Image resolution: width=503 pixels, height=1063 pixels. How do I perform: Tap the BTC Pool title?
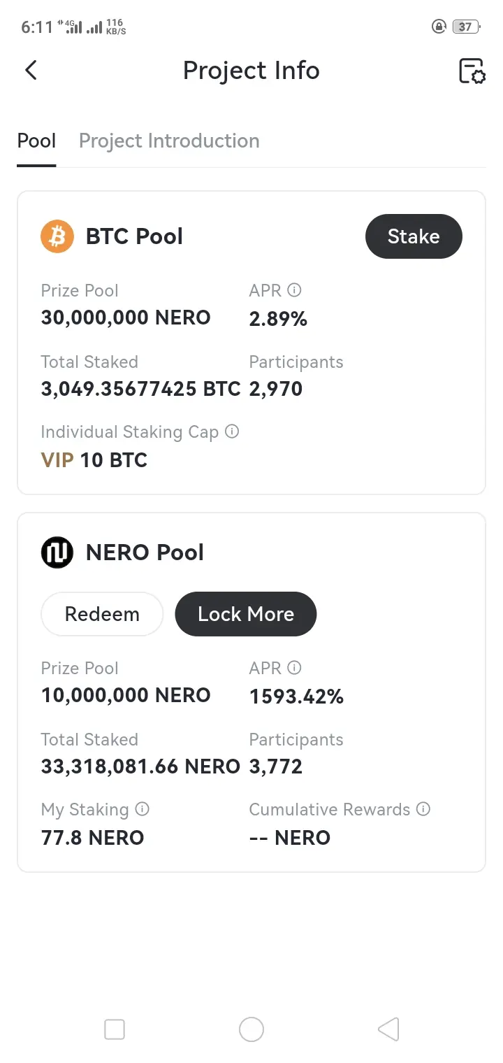134,236
